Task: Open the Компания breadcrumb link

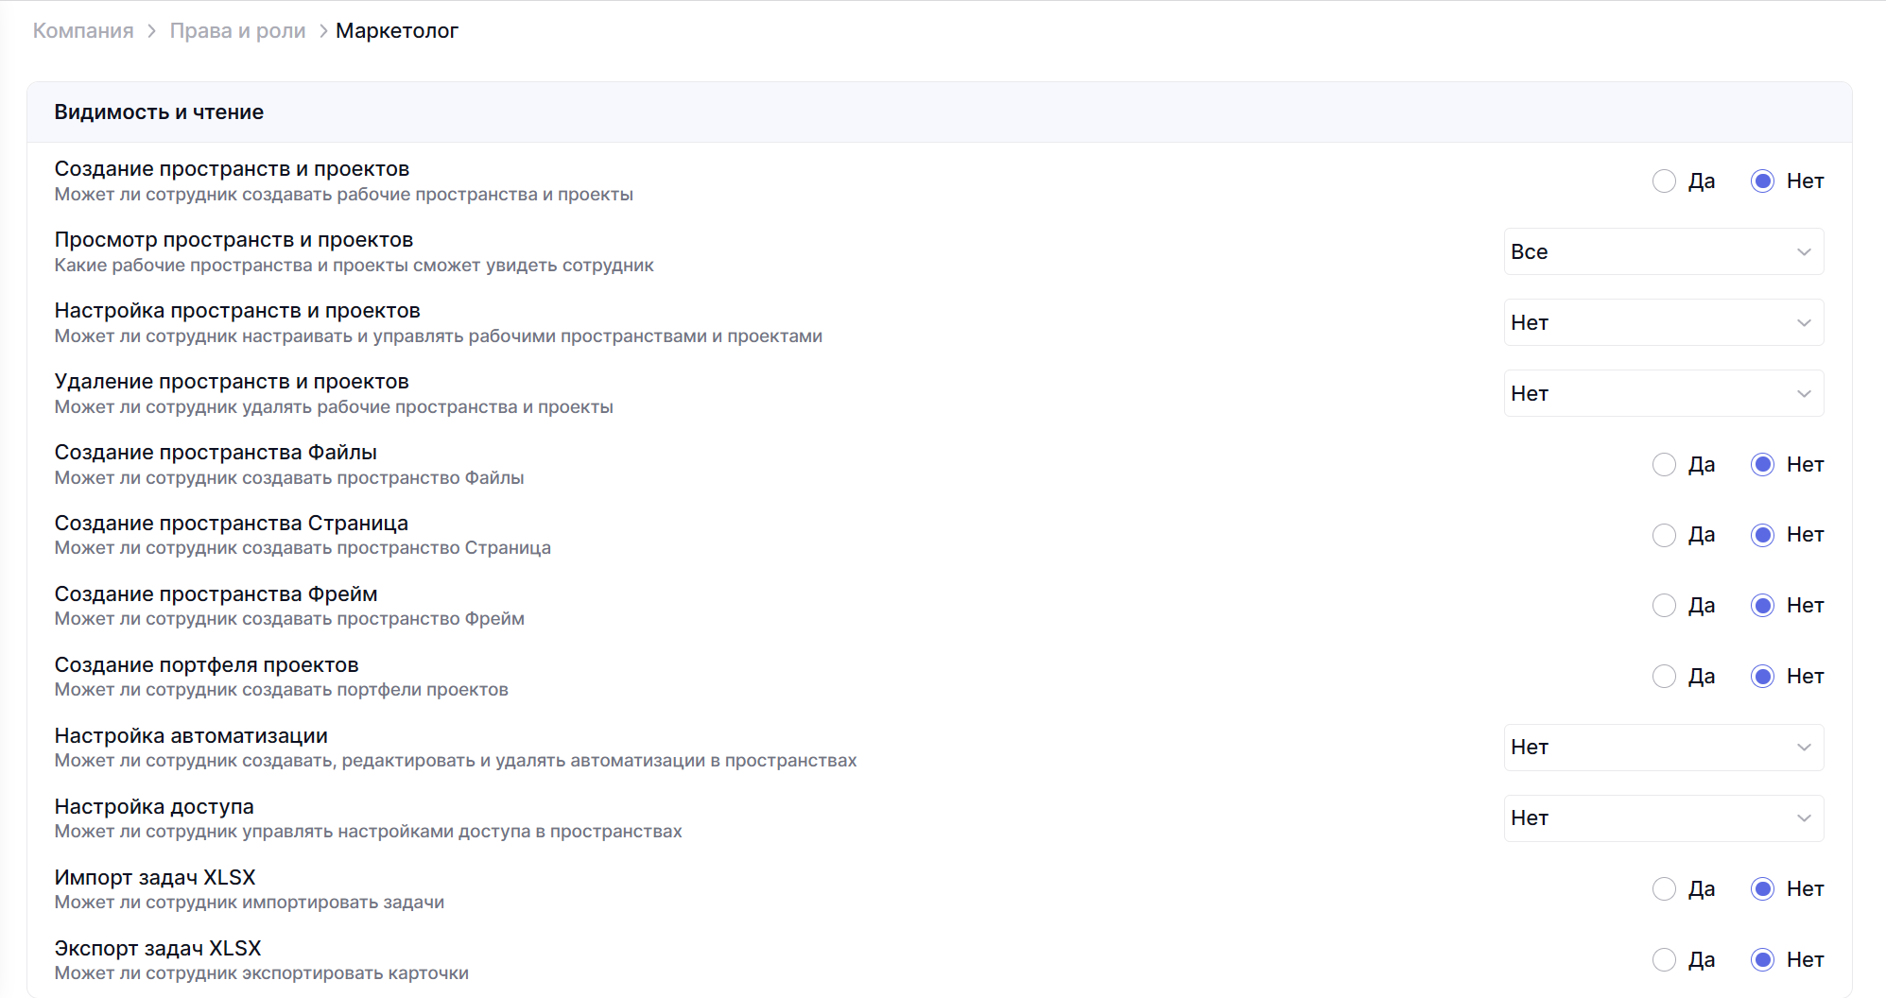Action: tap(83, 31)
